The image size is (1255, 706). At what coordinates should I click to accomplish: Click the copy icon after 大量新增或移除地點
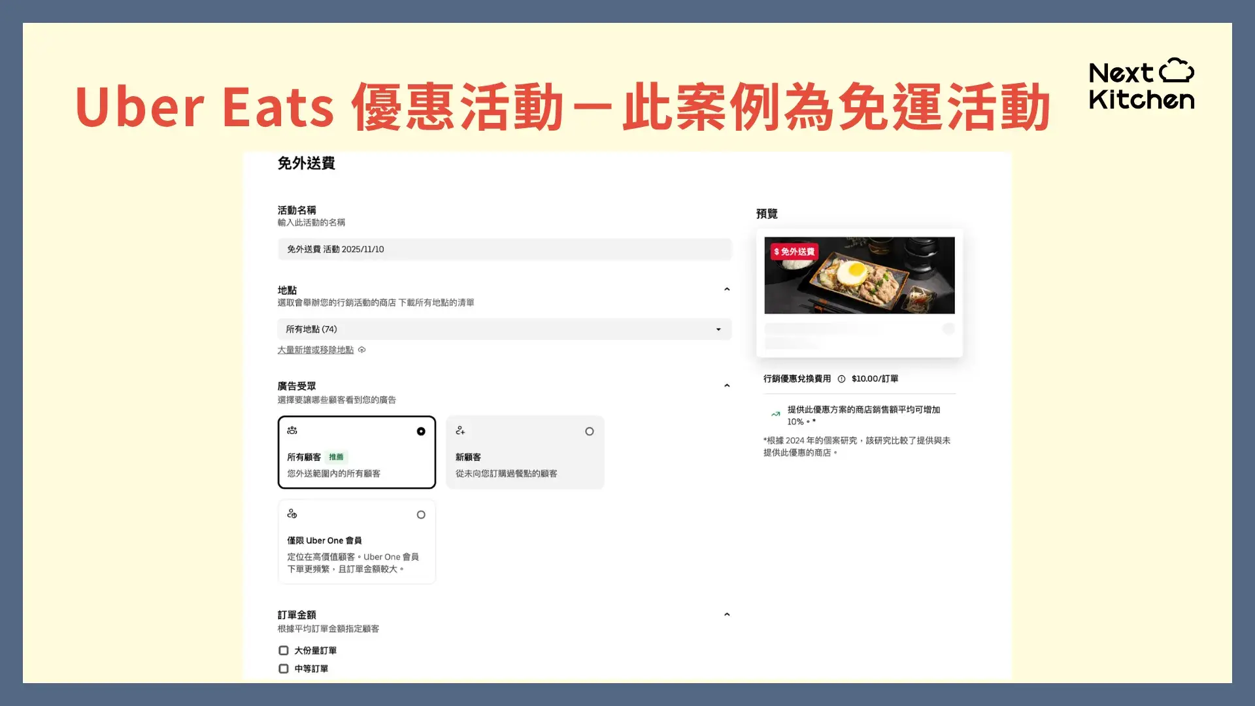pyautogui.click(x=361, y=350)
